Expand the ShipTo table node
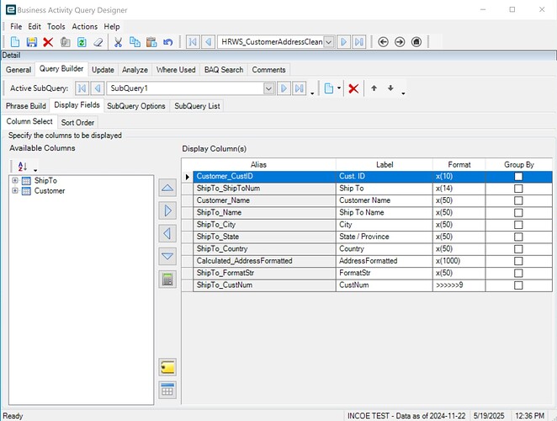This screenshot has height=421, width=557. (x=15, y=180)
